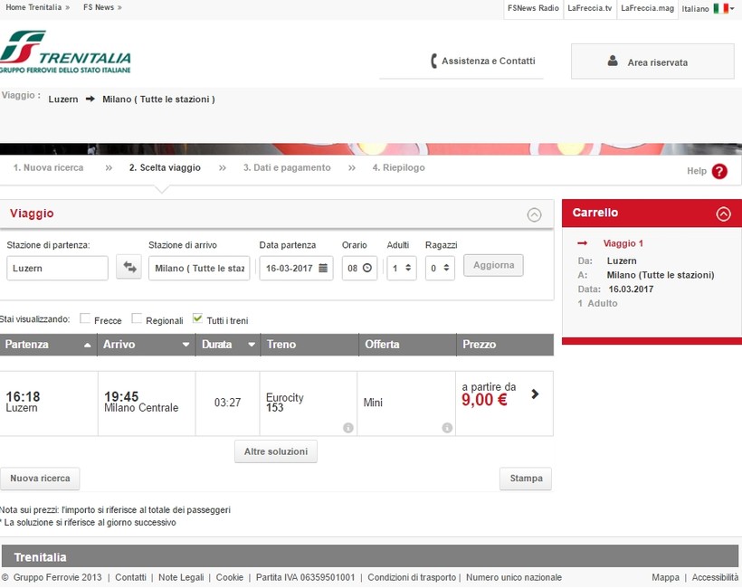Viewport: 742px width, 588px height.
Task: Collapse the Carrello cart panel
Action: point(723,214)
